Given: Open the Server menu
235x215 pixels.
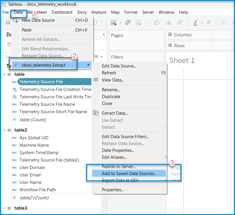Looking at the screenshot, I should click(x=148, y=12).
